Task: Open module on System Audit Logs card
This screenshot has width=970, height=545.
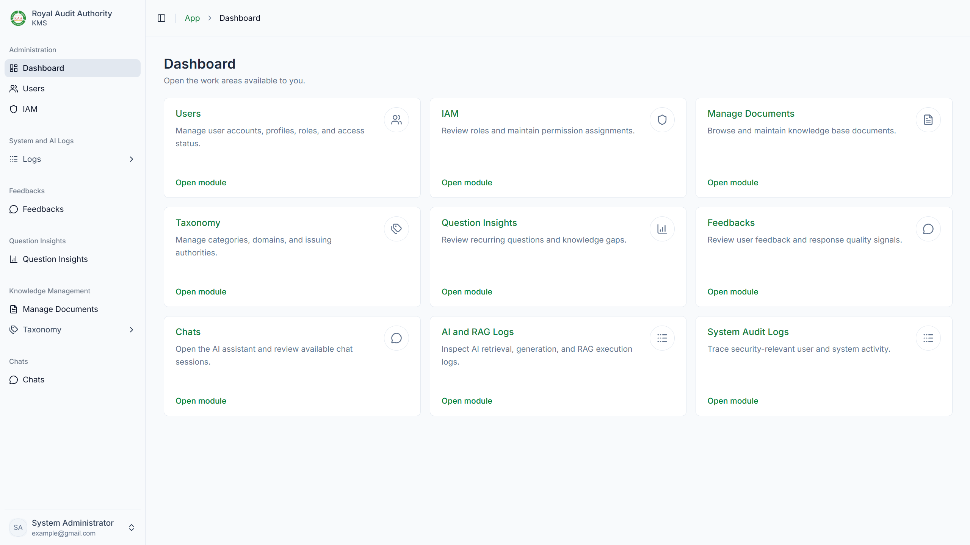Action: click(x=733, y=401)
